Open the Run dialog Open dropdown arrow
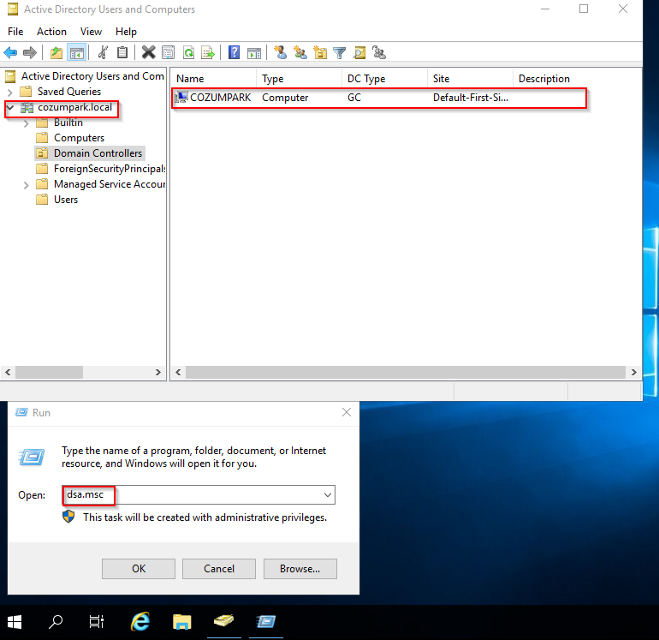Image resolution: width=659 pixels, height=640 pixels. tap(328, 495)
